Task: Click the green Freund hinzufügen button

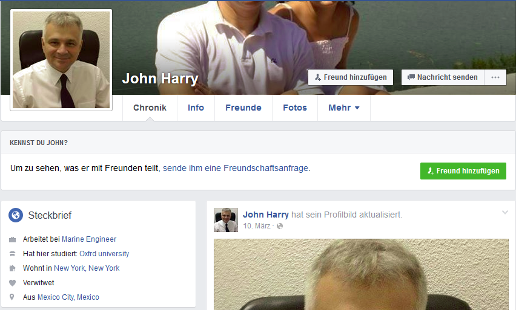Action: [463, 171]
